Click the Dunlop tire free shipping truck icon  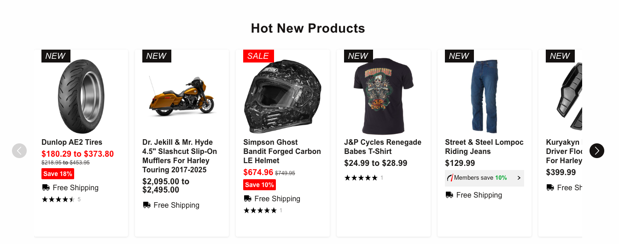point(46,187)
